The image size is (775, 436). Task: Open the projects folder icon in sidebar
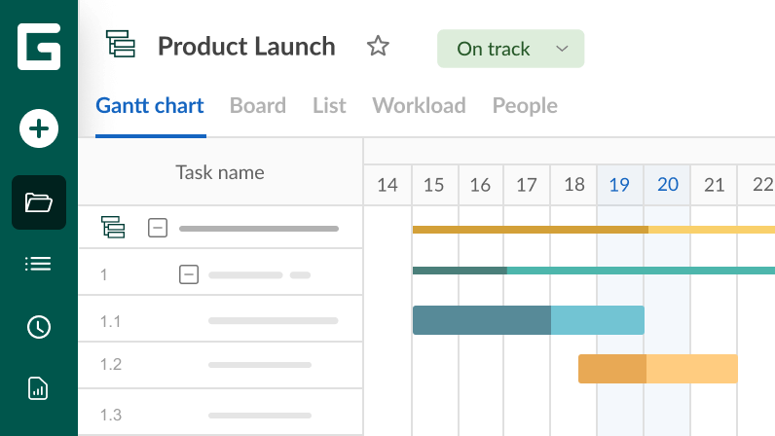pos(39,202)
